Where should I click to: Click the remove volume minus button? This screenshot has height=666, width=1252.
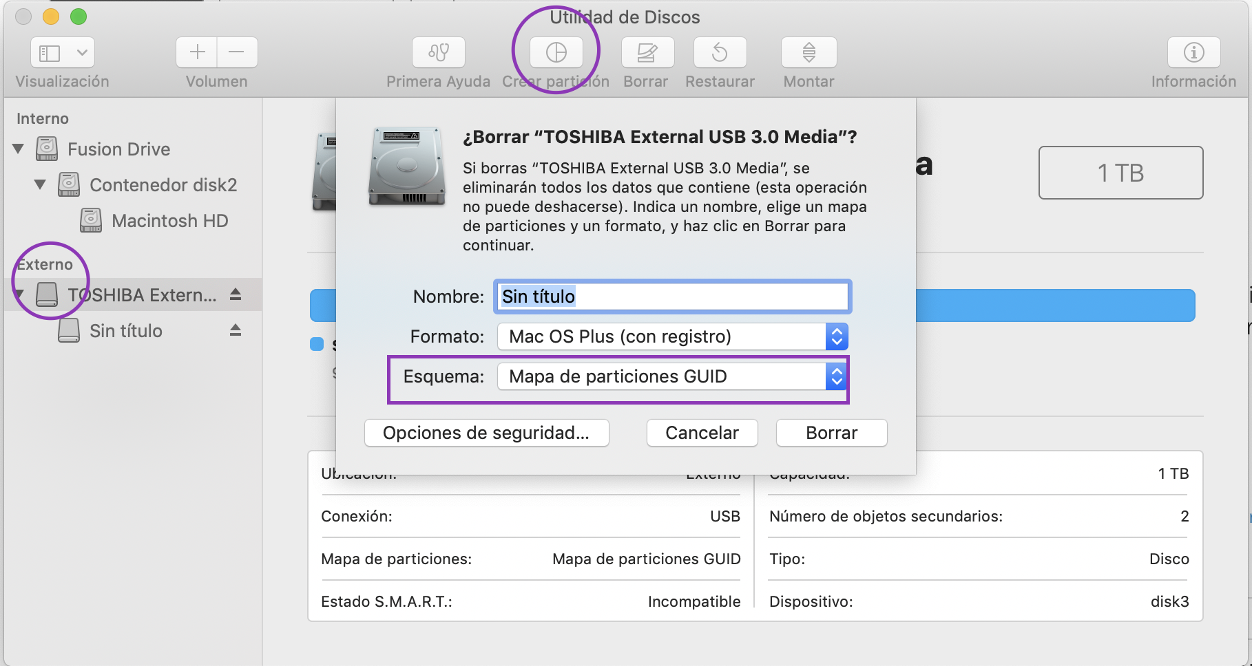tap(237, 52)
